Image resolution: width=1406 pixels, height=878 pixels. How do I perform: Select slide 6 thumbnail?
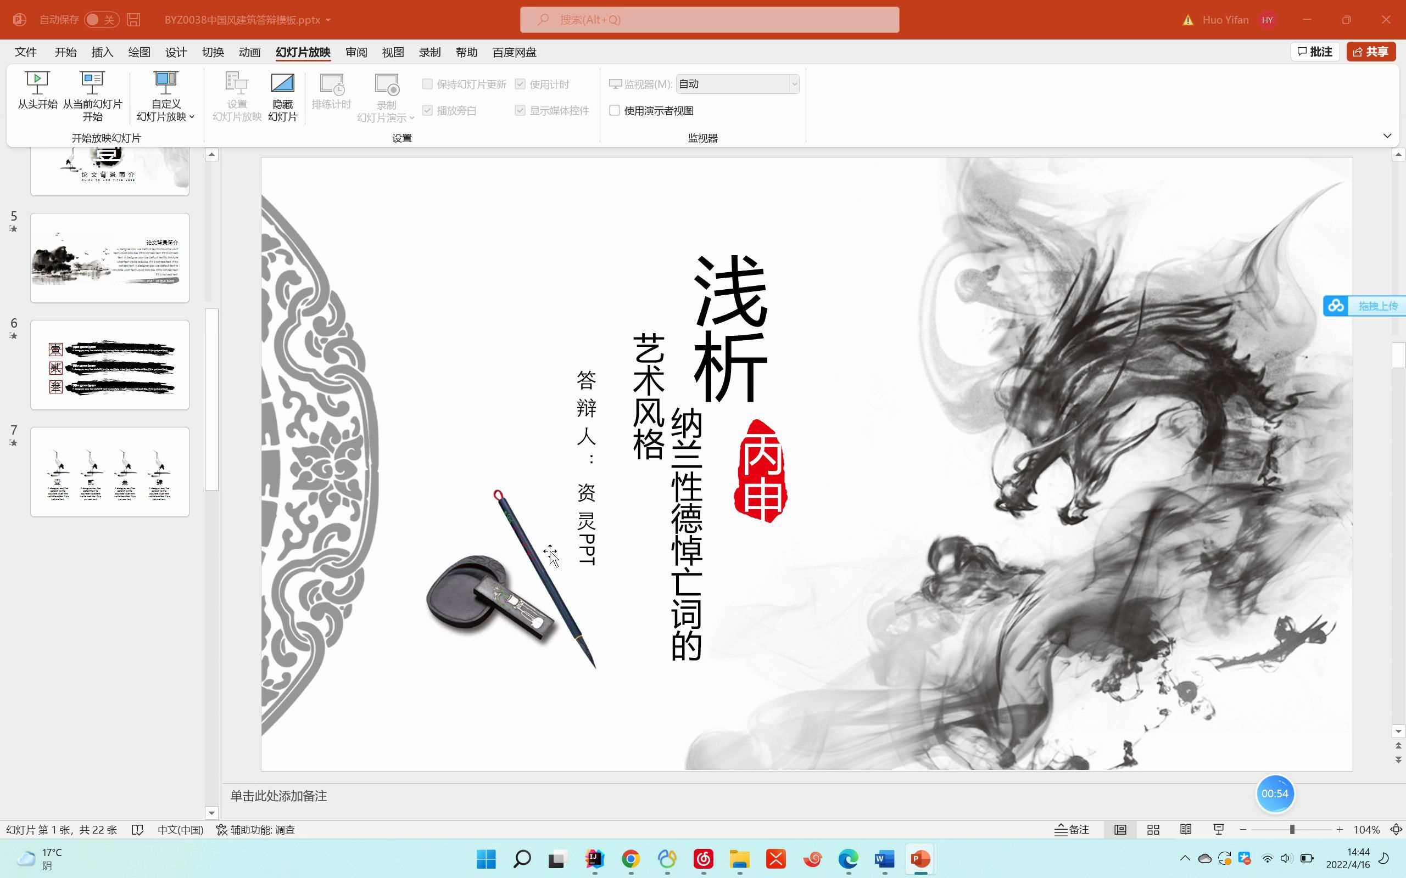tap(110, 365)
